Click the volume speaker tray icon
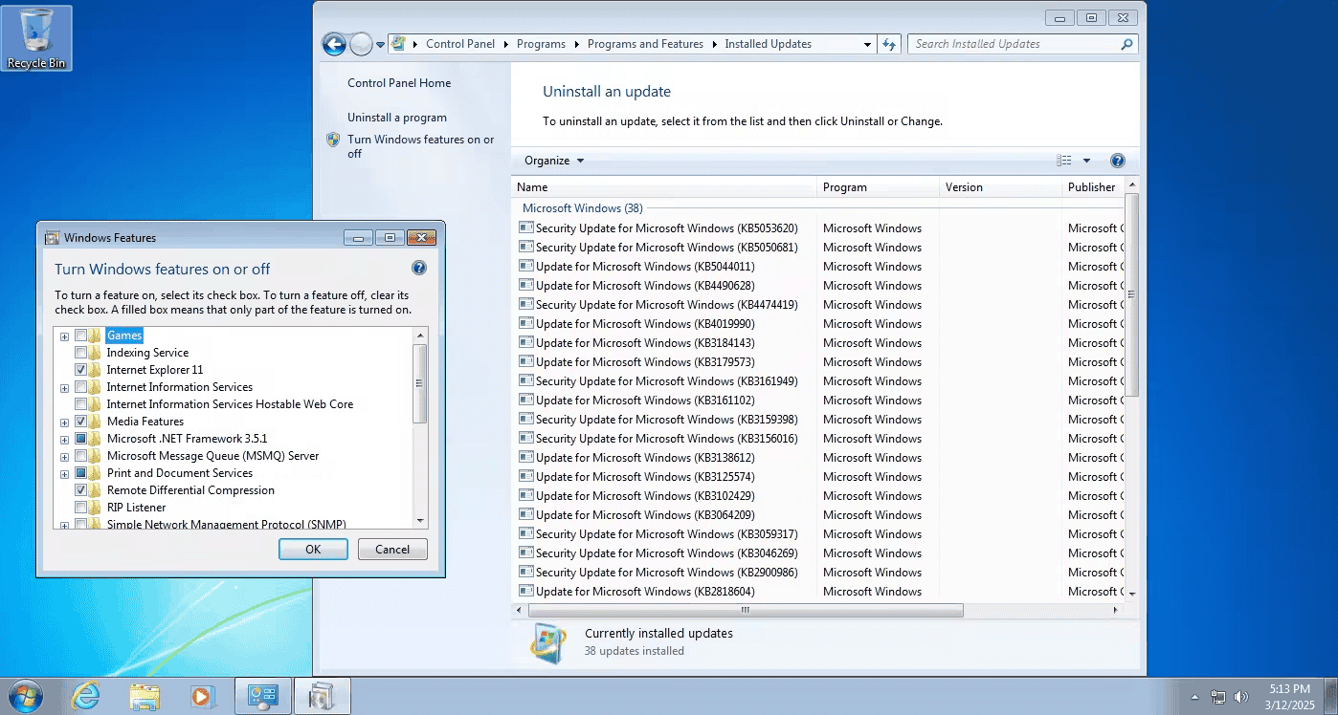Image resolution: width=1338 pixels, height=715 pixels. pos(1242,697)
